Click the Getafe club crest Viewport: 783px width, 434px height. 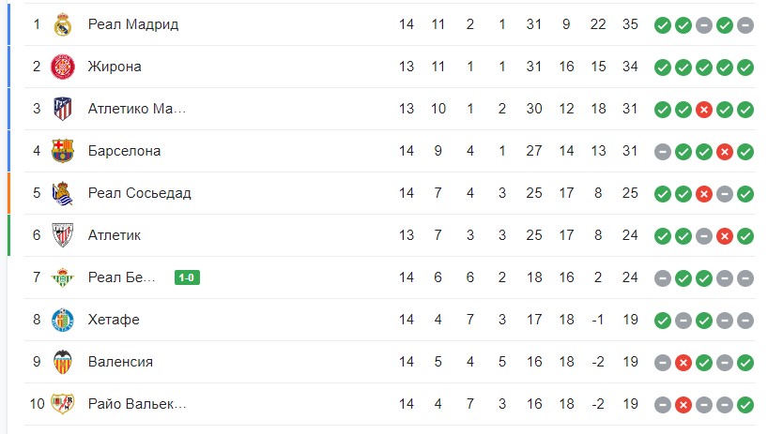click(62, 320)
